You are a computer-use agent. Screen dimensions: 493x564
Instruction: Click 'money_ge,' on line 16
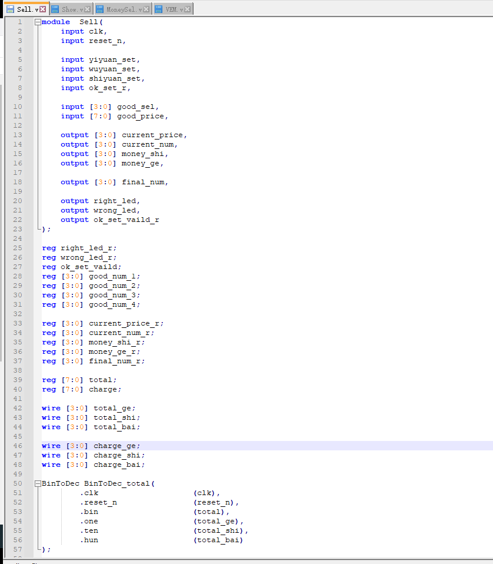pyautogui.click(x=142, y=163)
